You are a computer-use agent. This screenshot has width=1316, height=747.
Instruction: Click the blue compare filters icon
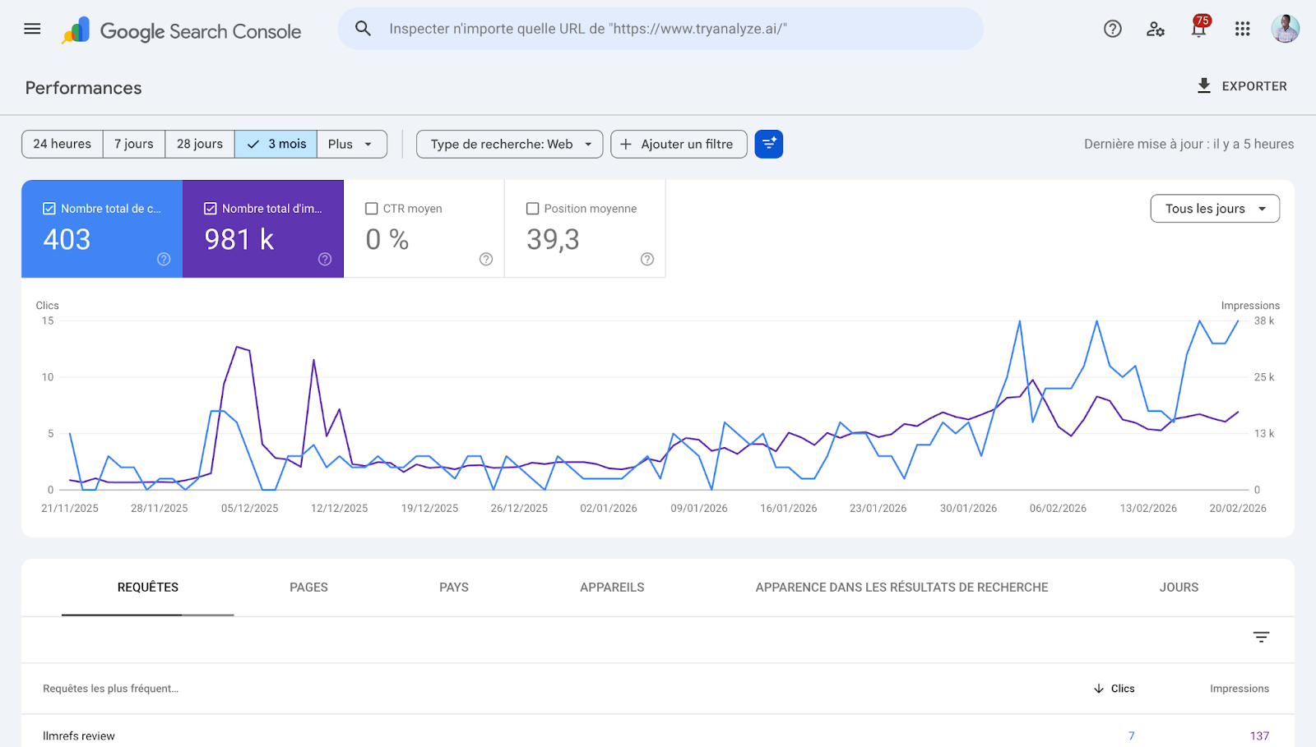coord(768,144)
